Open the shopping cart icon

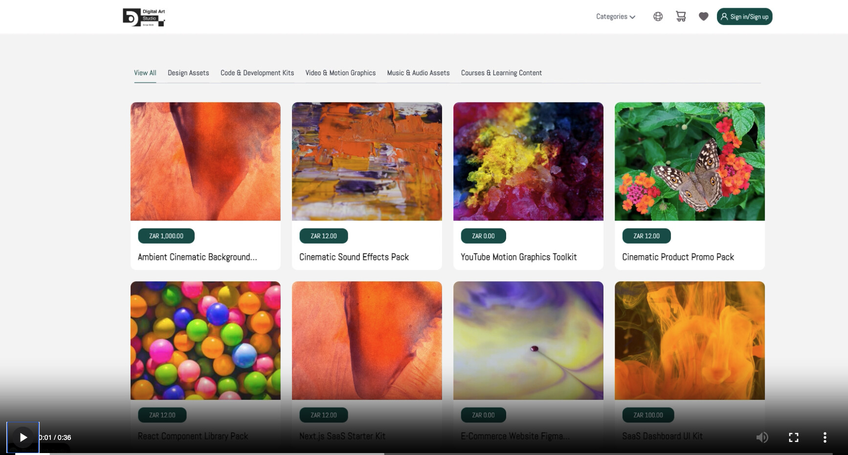pos(681,17)
